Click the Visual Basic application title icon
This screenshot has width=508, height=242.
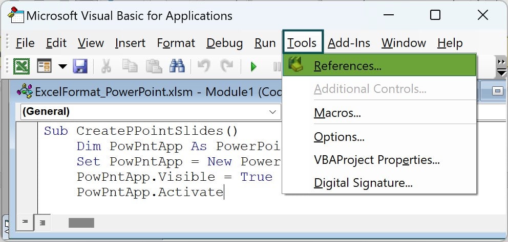pyautogui.click(x=16, y=15)
